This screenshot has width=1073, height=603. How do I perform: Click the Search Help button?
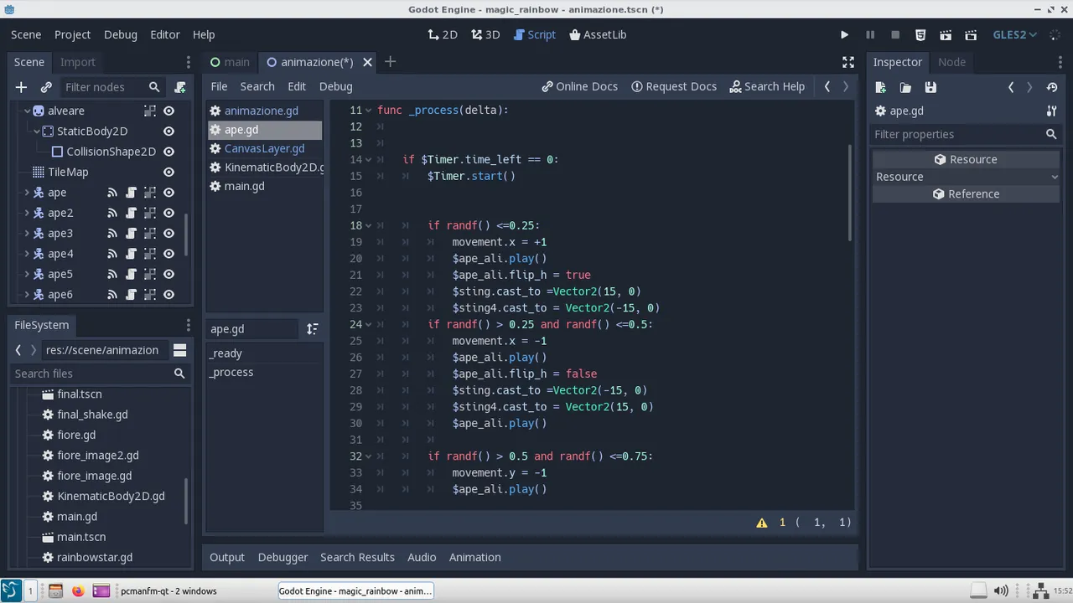point(767,86)
